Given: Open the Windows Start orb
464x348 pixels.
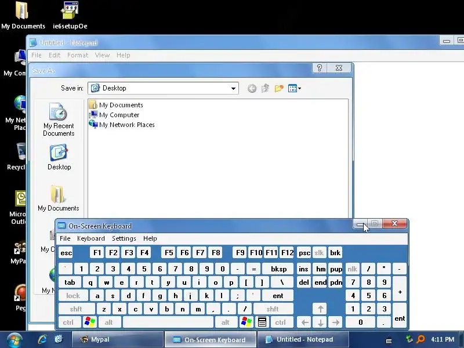Looking at the screenshot, I should [14, 340].
